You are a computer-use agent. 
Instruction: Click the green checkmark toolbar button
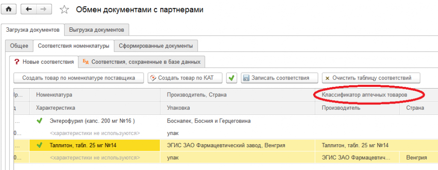click(231, 78)
